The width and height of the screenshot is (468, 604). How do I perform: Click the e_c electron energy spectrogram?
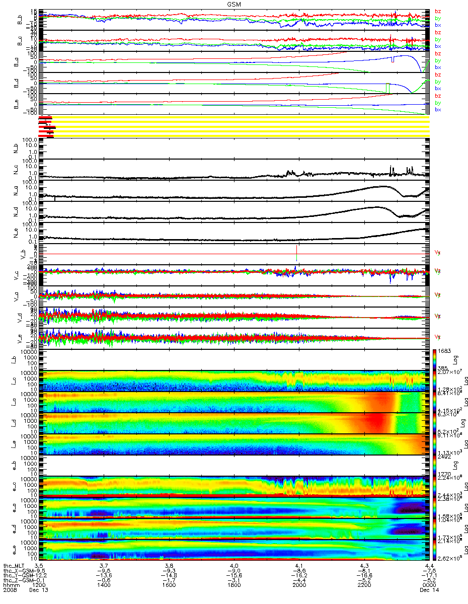point(234,487)
